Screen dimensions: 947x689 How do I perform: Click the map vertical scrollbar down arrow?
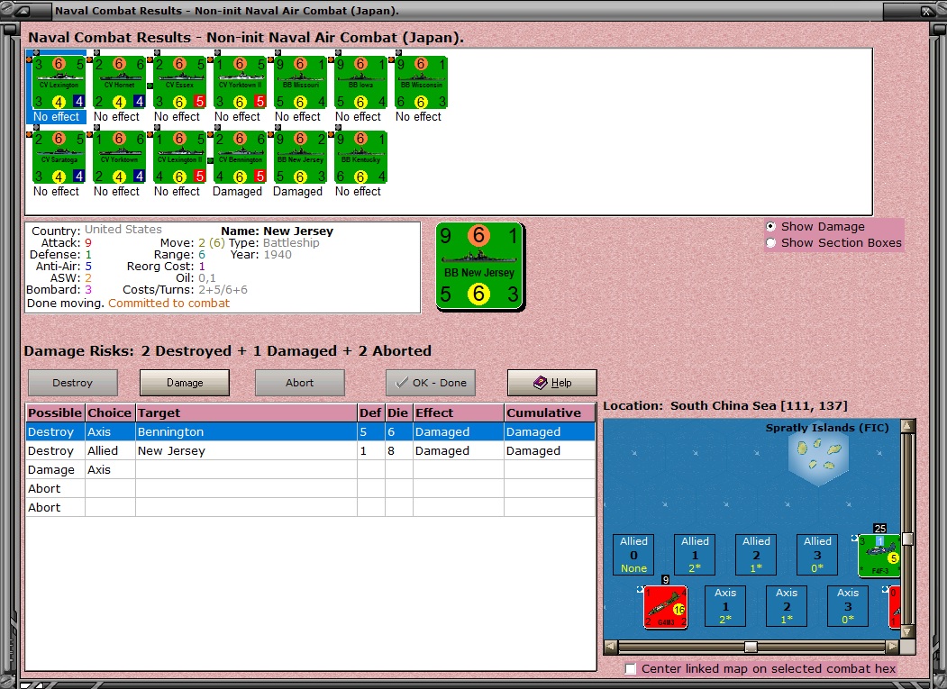[x=907, y=631]
